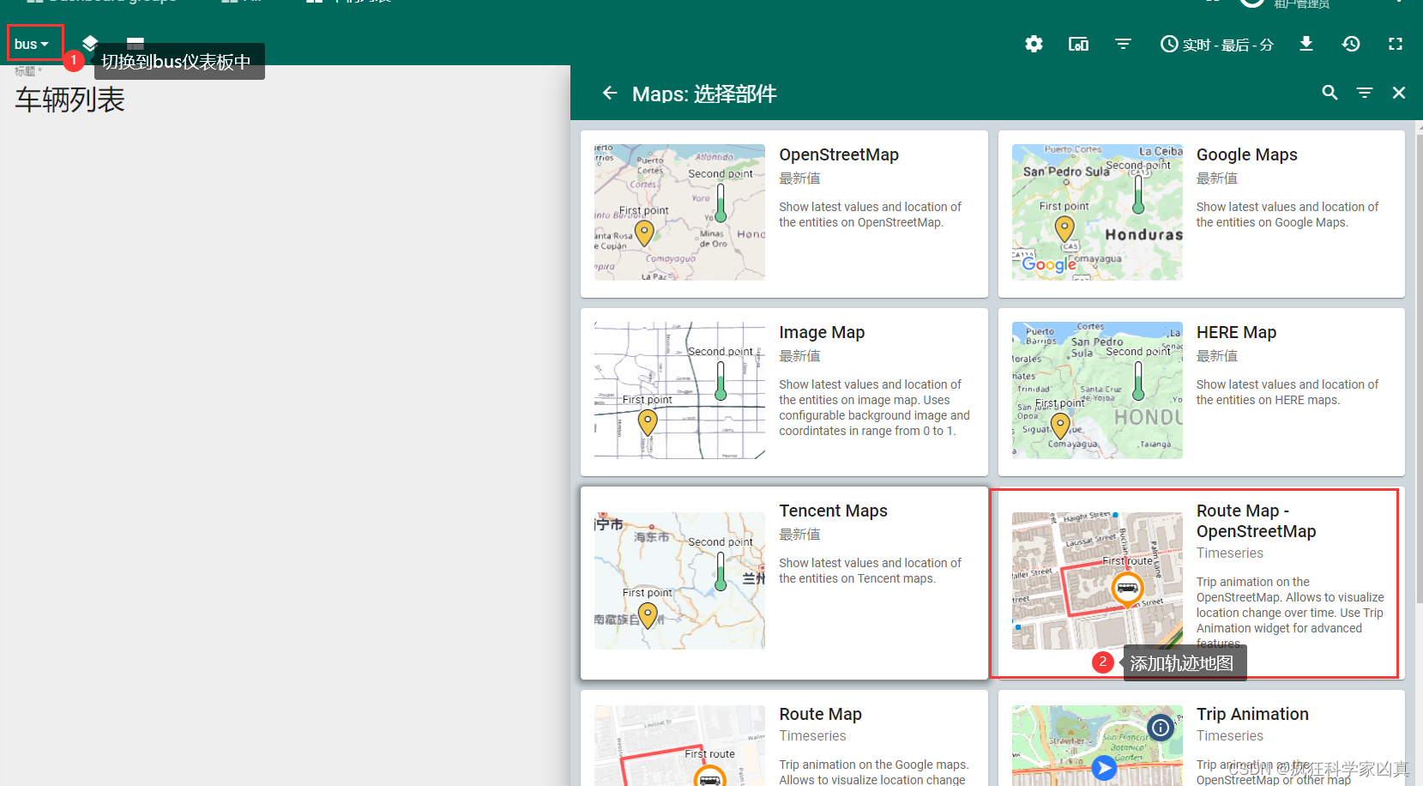The image size is (1423, 786).
Task: Search widgets in the Maps panel
Action: tap(1330, 93)
